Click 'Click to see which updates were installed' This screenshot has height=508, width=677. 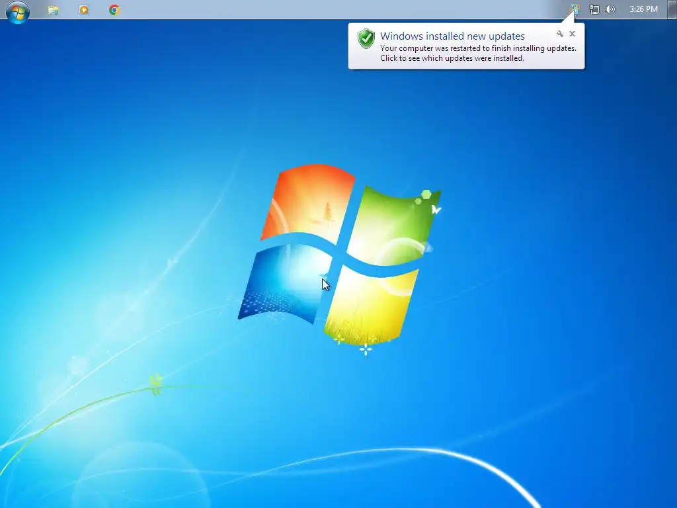point(452,58)
